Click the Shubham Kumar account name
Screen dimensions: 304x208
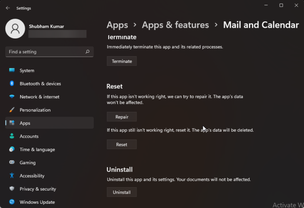(x=46, y=26)
